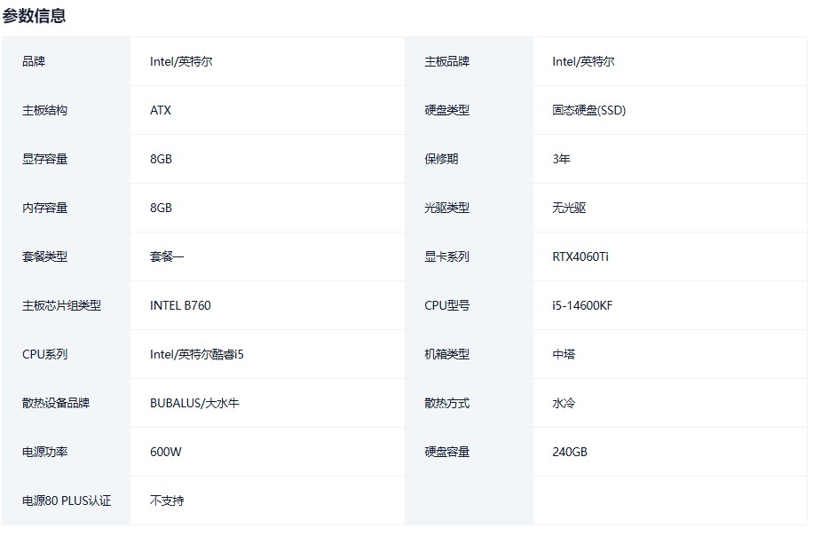The image size is (821, 536).
Task: Click the BUBALUS/大水牛 cooling brand value
Action: [x=194, y=403]
